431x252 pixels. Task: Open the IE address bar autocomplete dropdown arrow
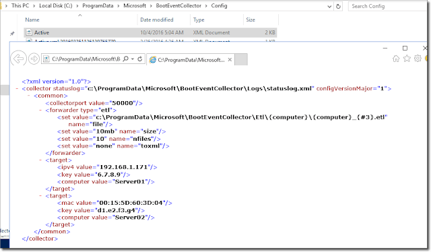[x=133, y=59]
